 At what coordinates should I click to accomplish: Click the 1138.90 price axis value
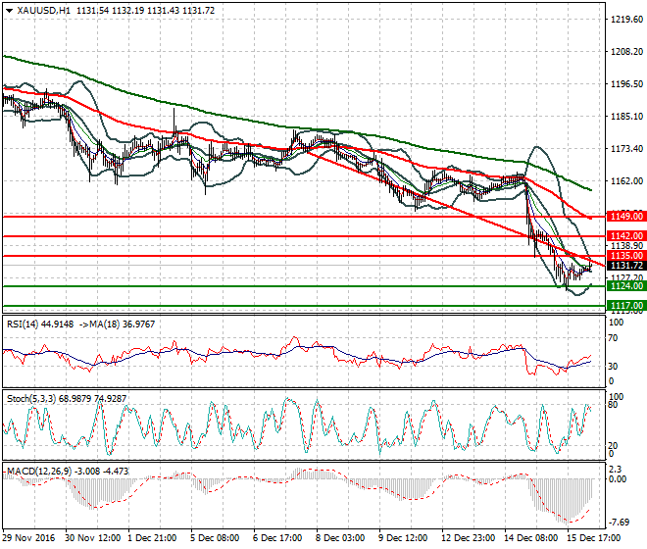626,246
